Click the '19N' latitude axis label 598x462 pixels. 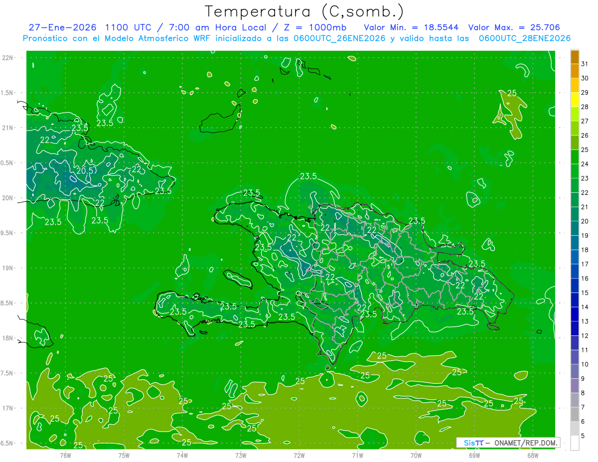7,268
